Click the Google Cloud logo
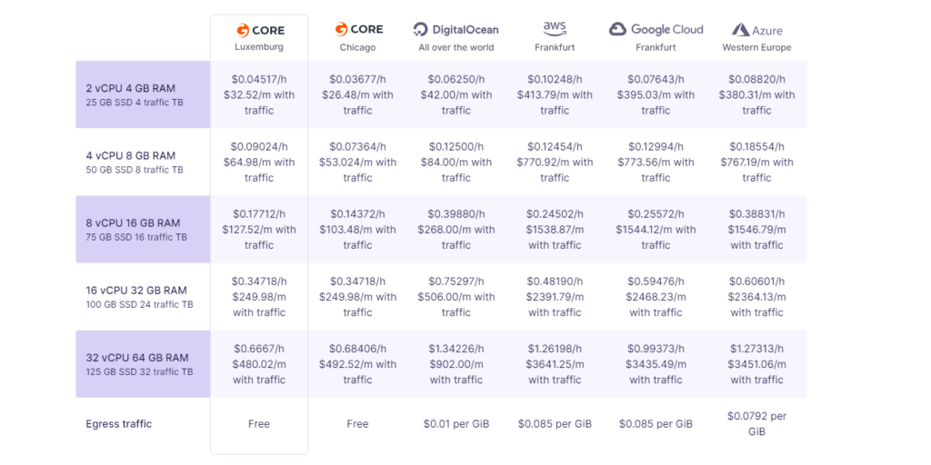Image resolution: width=931 pixels, height=465 pixels. (656, 29)
